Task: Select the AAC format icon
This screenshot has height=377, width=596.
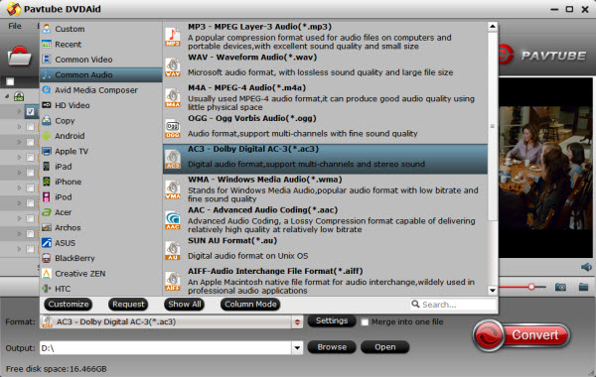Action: pos(173,220)
